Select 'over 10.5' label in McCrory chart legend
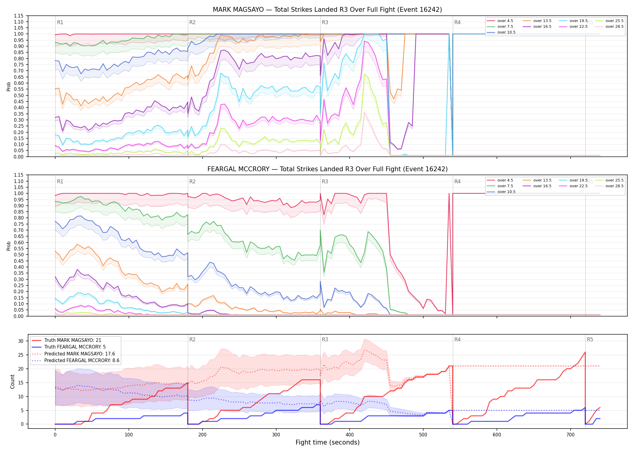 [x=506, y=192]
